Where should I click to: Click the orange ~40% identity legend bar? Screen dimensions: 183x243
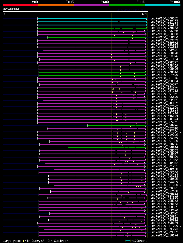click(56, 5)
